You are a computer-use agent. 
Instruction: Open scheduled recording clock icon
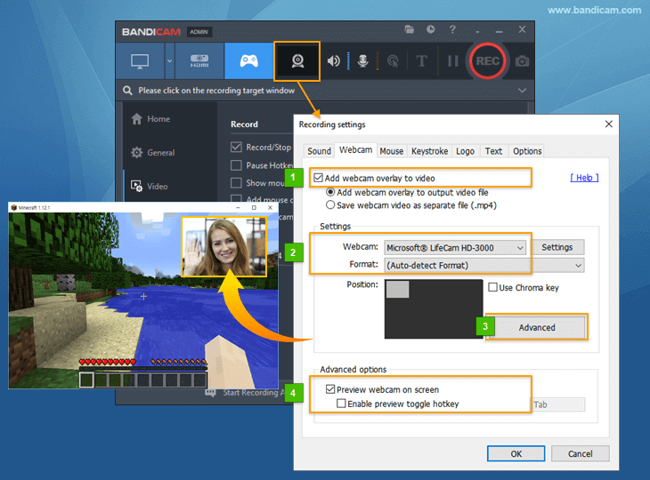point(431,29)
